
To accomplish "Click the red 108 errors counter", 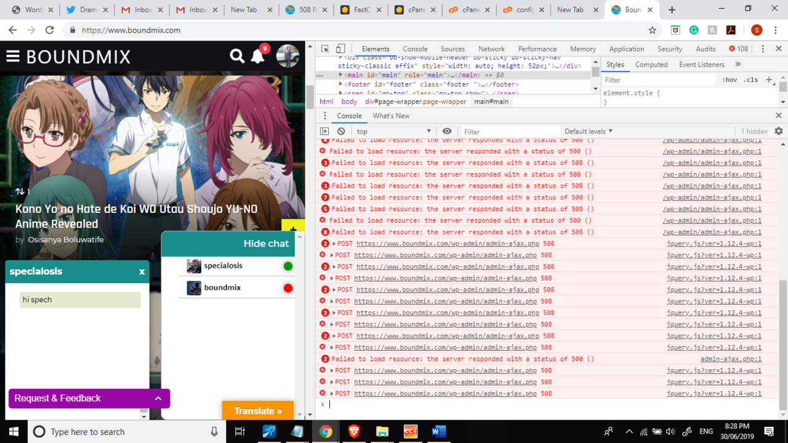I will 739,49.
